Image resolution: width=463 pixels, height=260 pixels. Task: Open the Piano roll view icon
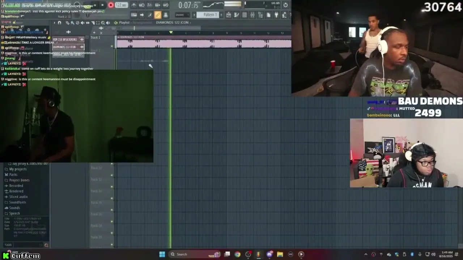pyautogui.click(x=237, y=15)
